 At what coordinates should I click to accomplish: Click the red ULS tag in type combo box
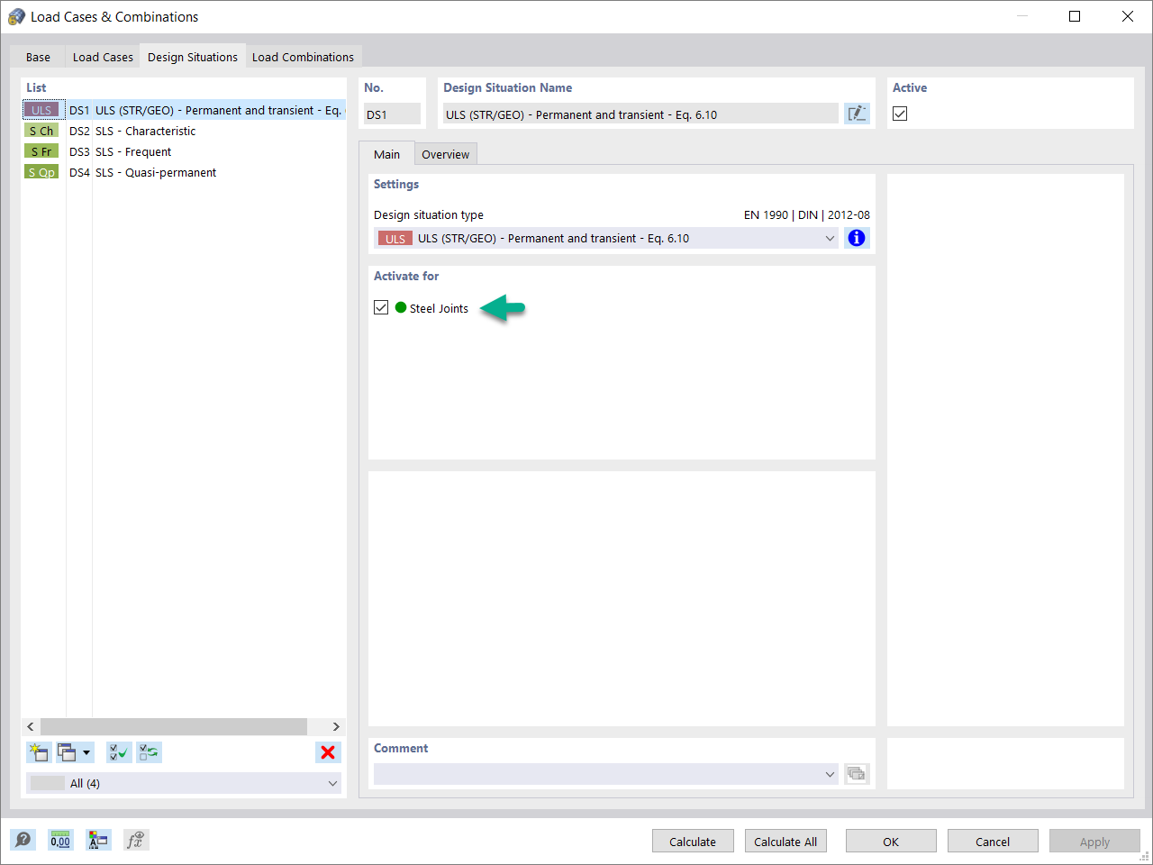pos(395,238)
